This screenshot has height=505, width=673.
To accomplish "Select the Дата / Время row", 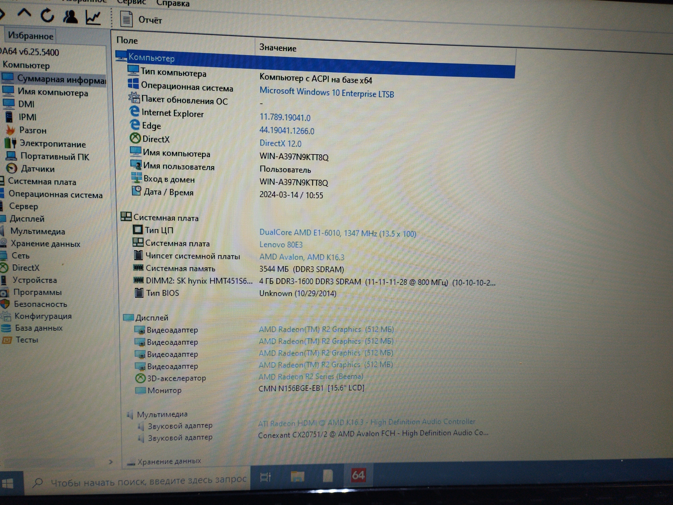I will pyautogui.click(x=227, y=193).
